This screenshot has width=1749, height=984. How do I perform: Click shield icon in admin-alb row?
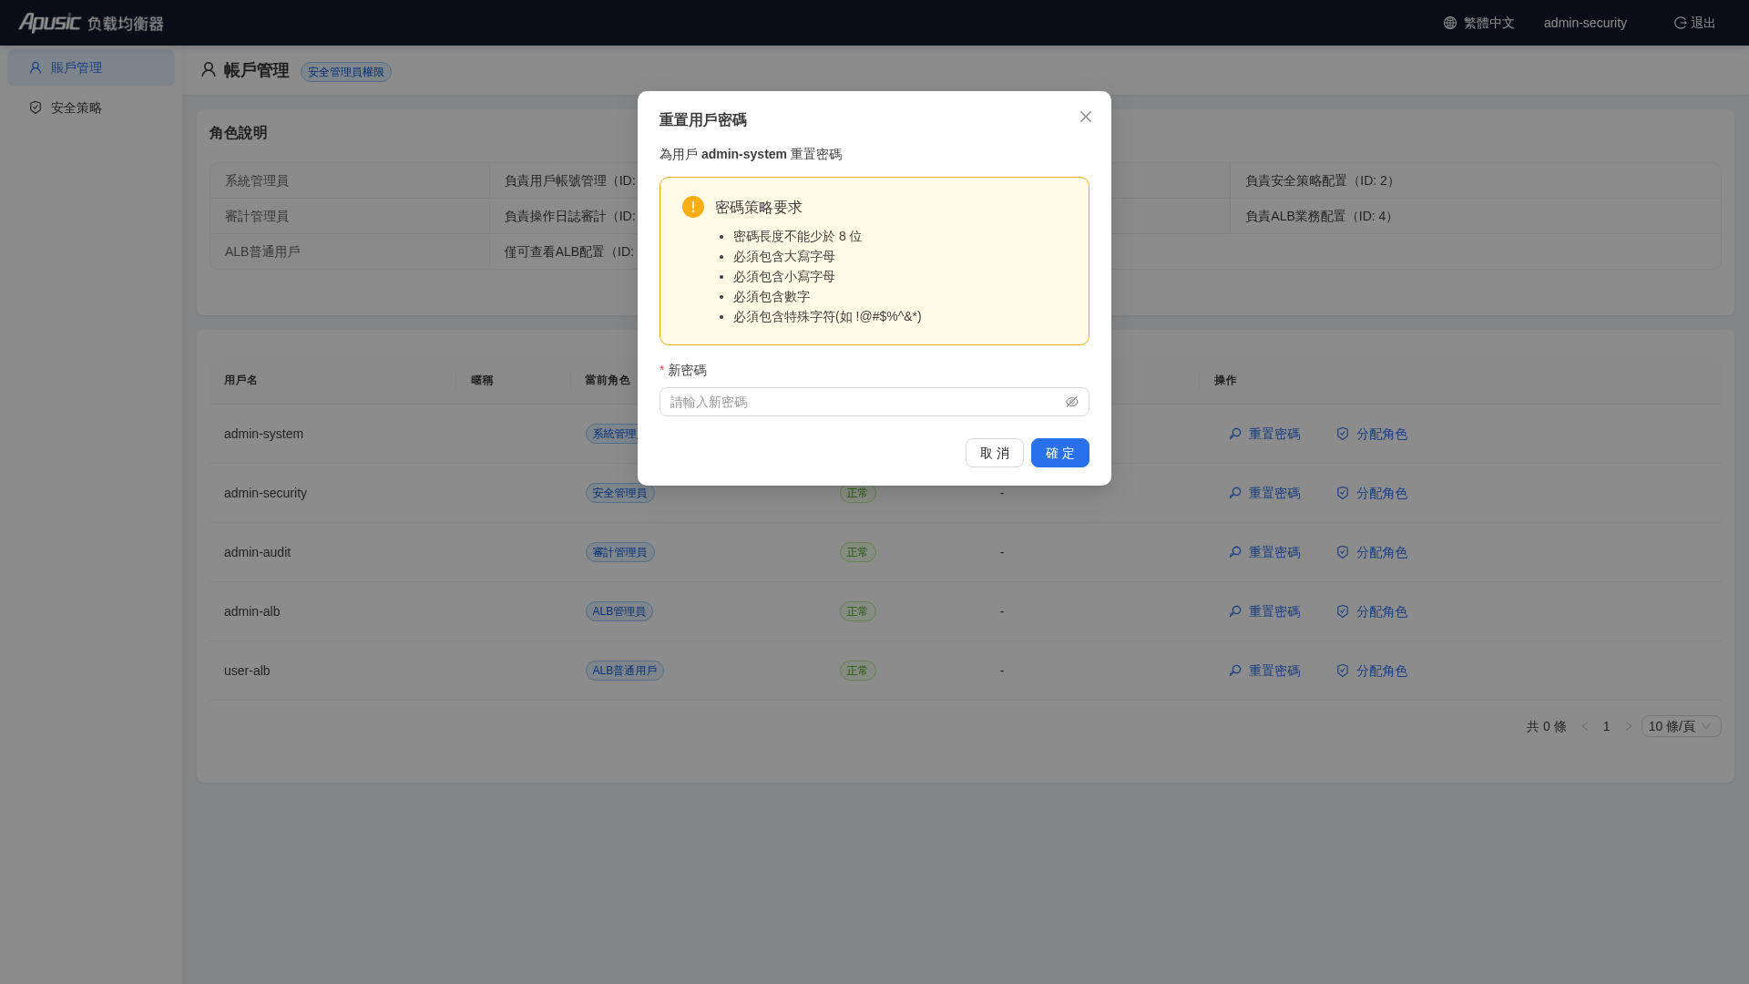1343,611
